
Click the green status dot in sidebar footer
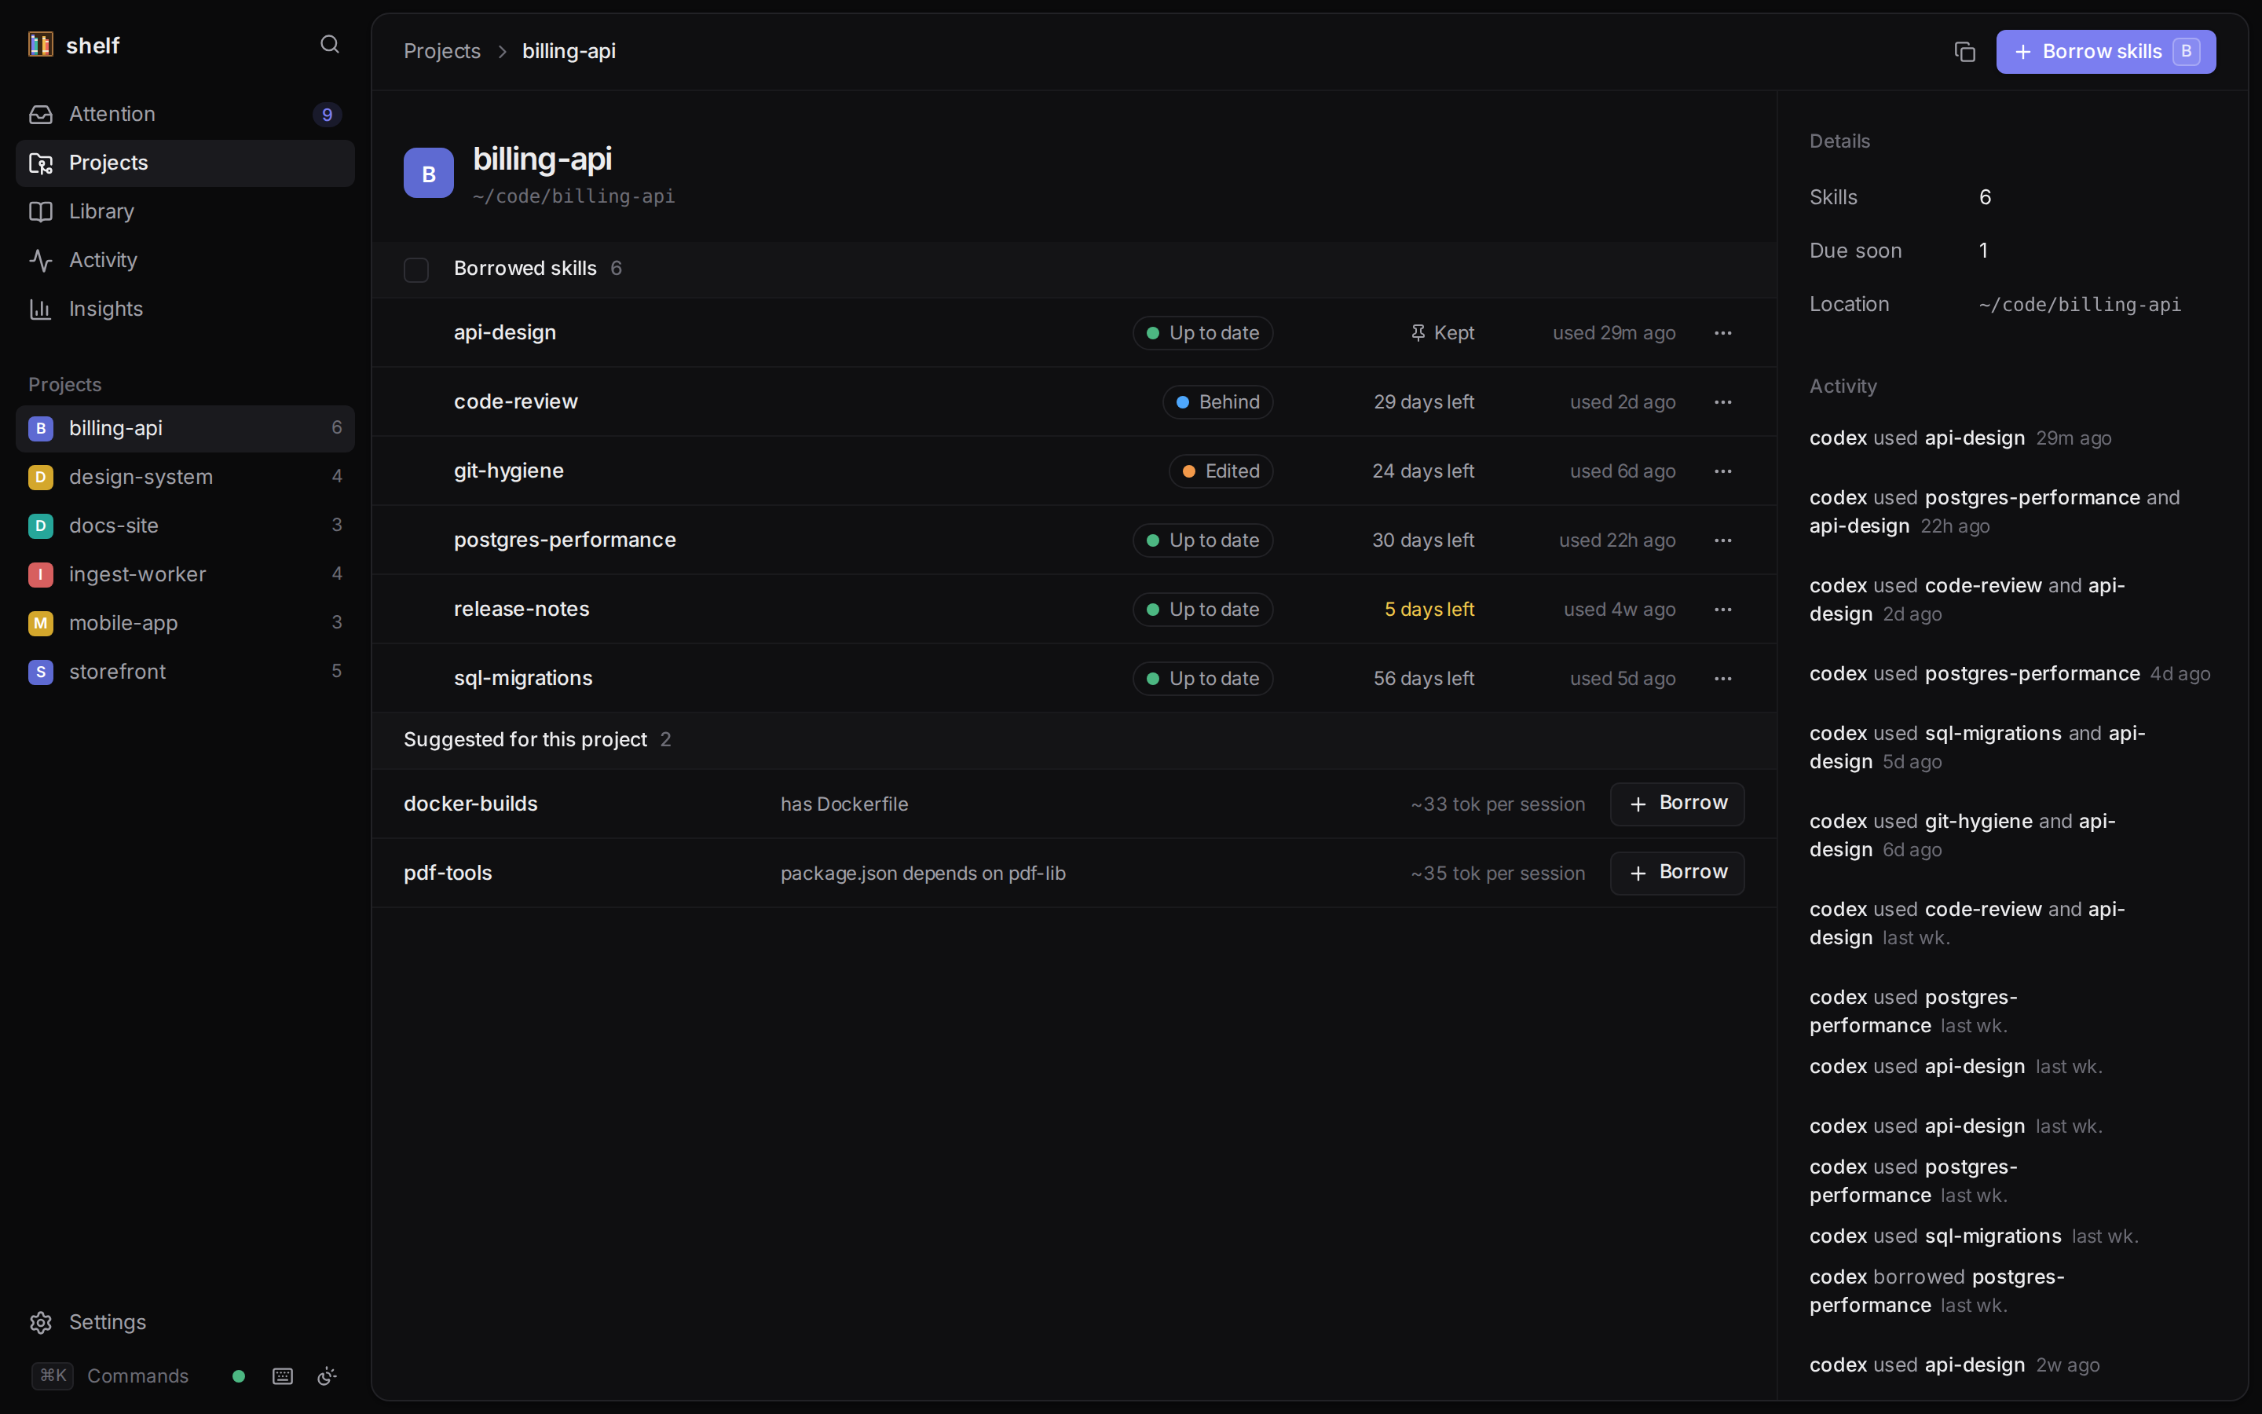point(238,1376)
